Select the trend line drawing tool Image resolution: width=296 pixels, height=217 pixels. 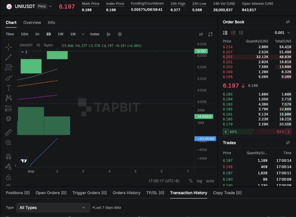tap(8, 57)
